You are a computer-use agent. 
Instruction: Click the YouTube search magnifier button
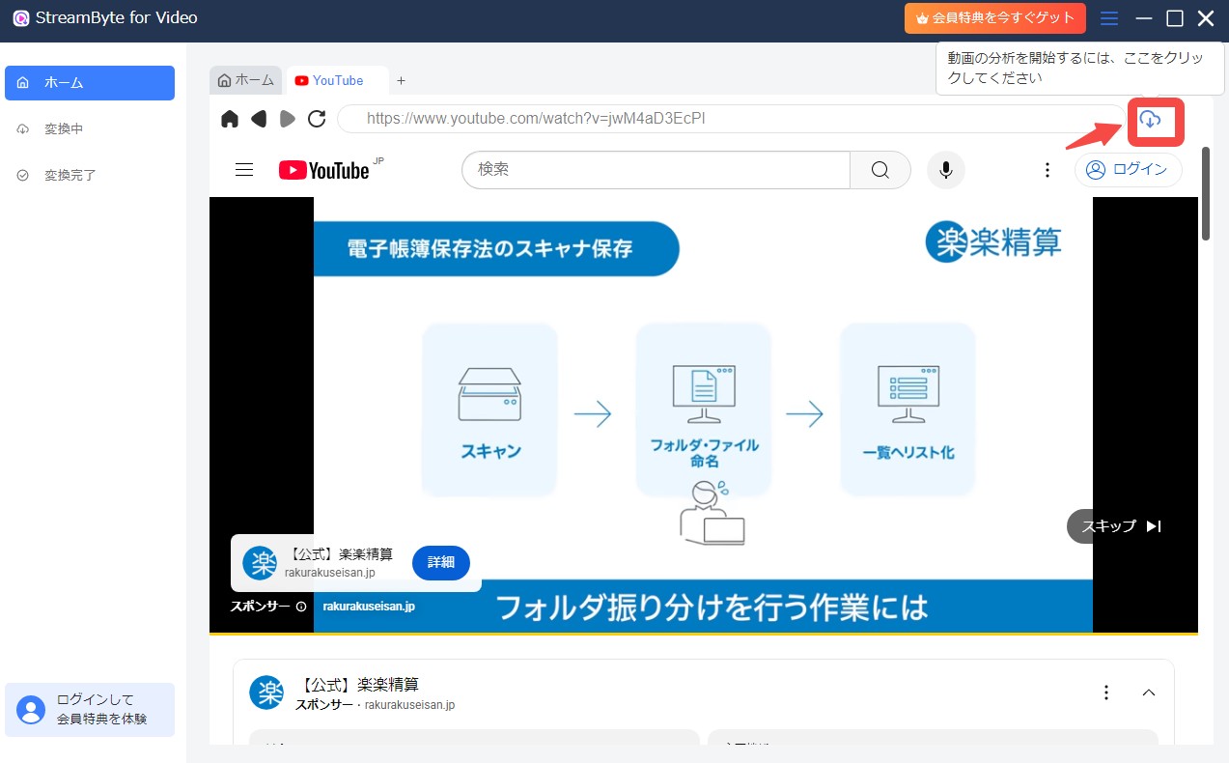[880, 170]
